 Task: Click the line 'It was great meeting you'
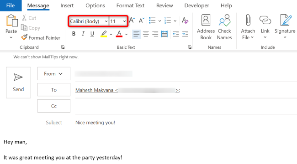(63, 157)
